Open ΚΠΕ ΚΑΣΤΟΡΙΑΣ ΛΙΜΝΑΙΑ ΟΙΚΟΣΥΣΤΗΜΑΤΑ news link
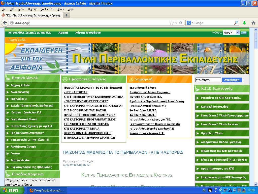The height and width of the screenshot is (194, 258). 90,133
